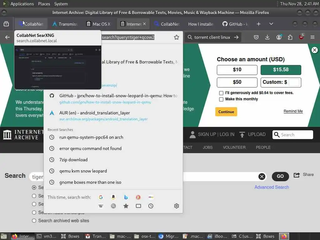Search this time with Wikipedia
320x240 pixels.
pyautogui.click(x=101, y=206)
